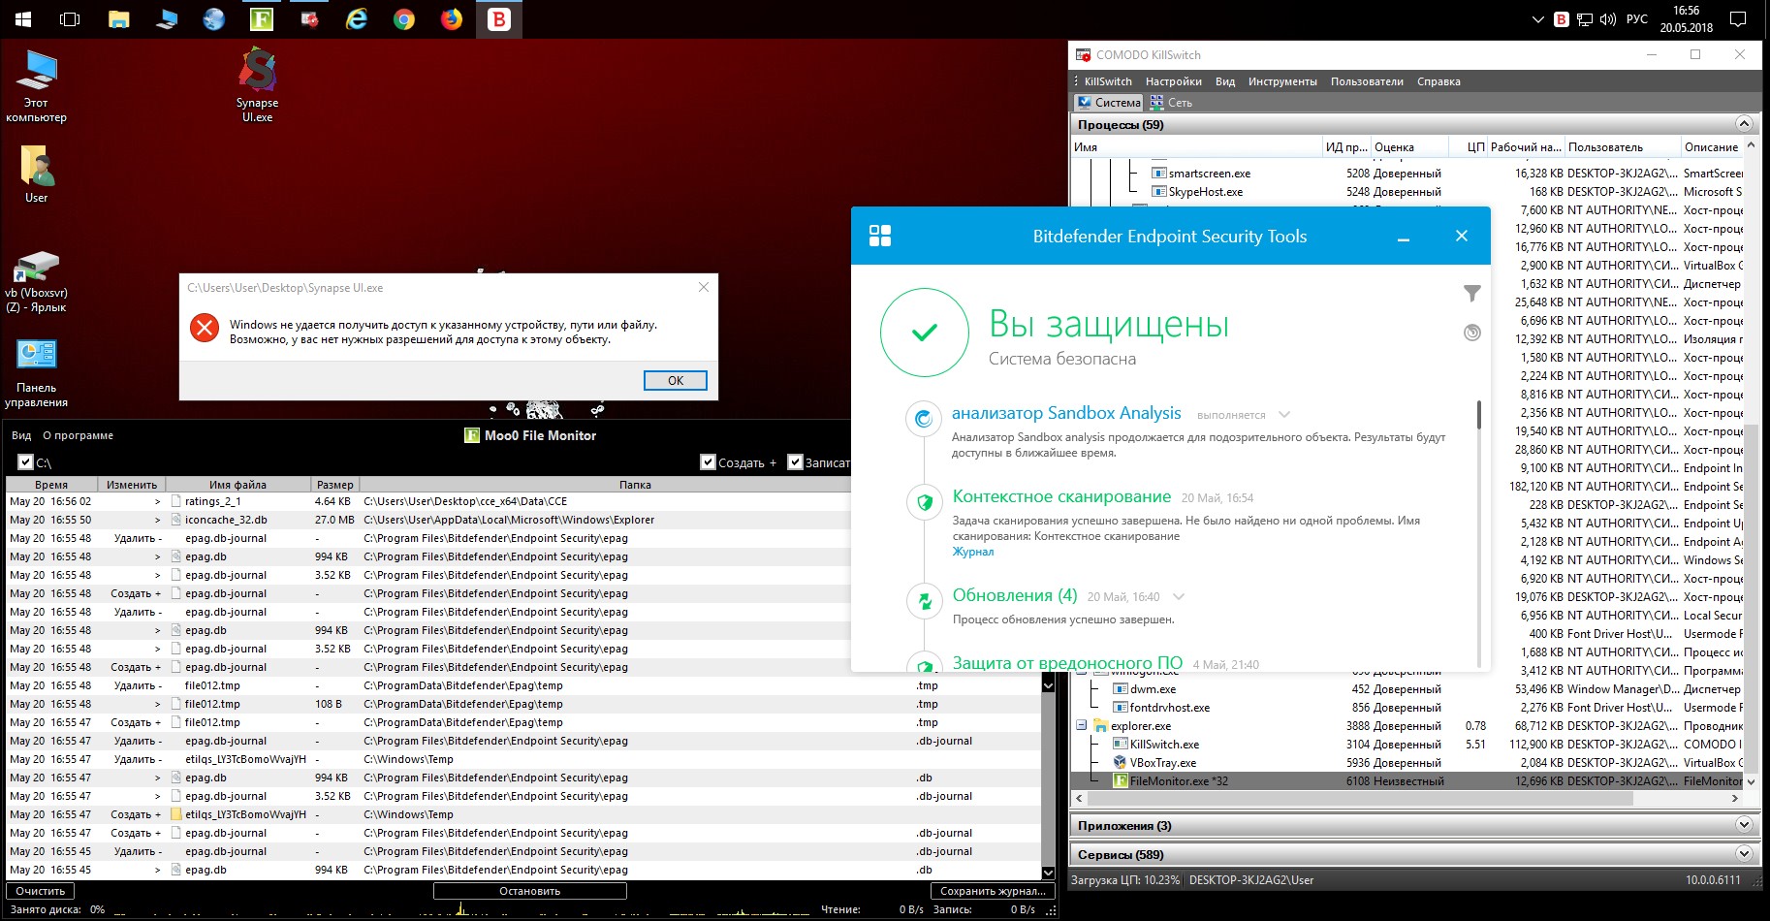Expand the Сервисы (589) section
Screen dimensions: 1770x921
[1744, 854]
